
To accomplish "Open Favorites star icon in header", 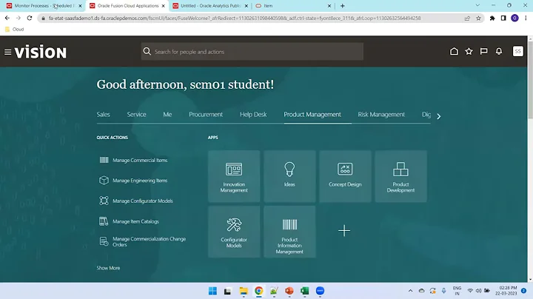I will [469, 51].
